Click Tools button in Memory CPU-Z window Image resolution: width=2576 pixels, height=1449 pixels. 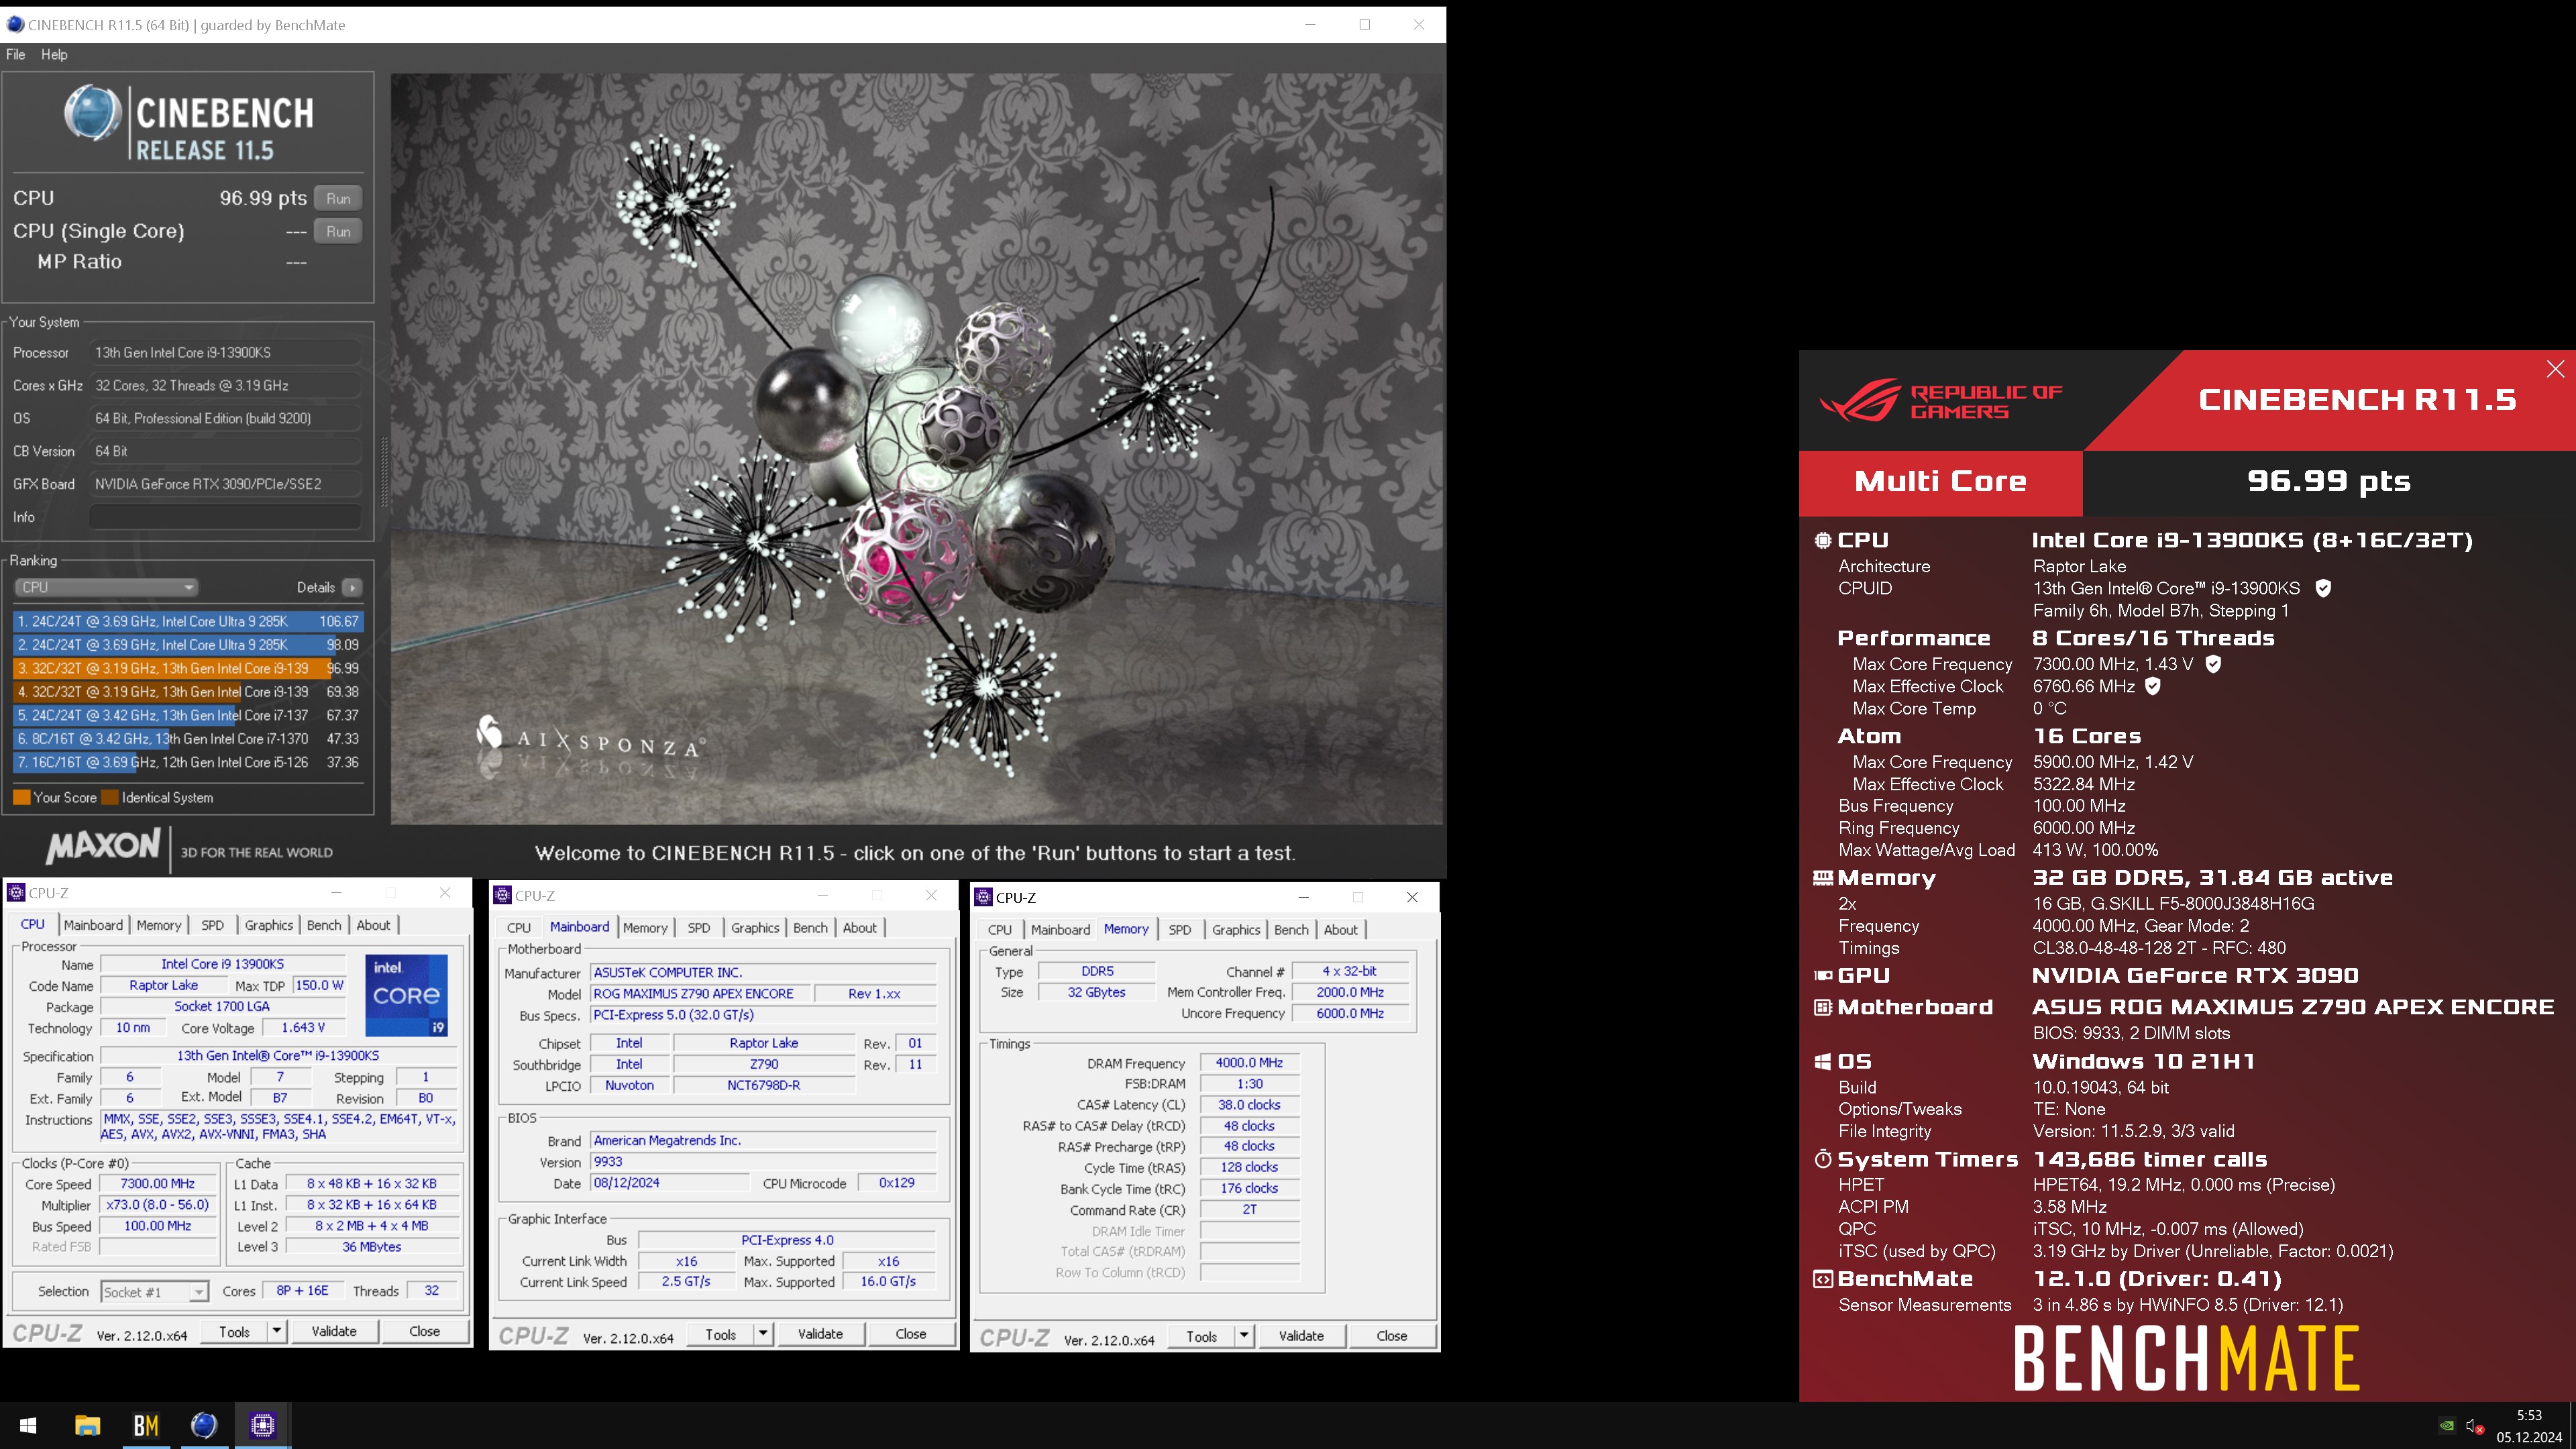coord(1202,1336)
